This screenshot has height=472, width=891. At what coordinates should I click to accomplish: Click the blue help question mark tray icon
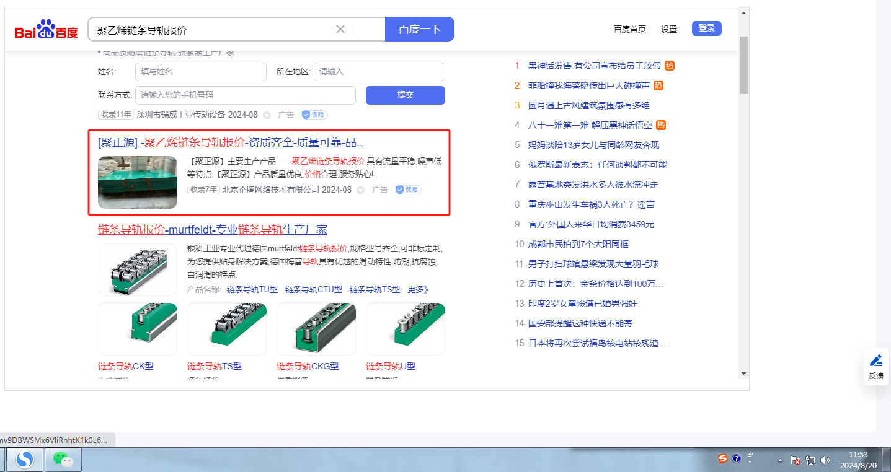737,458
